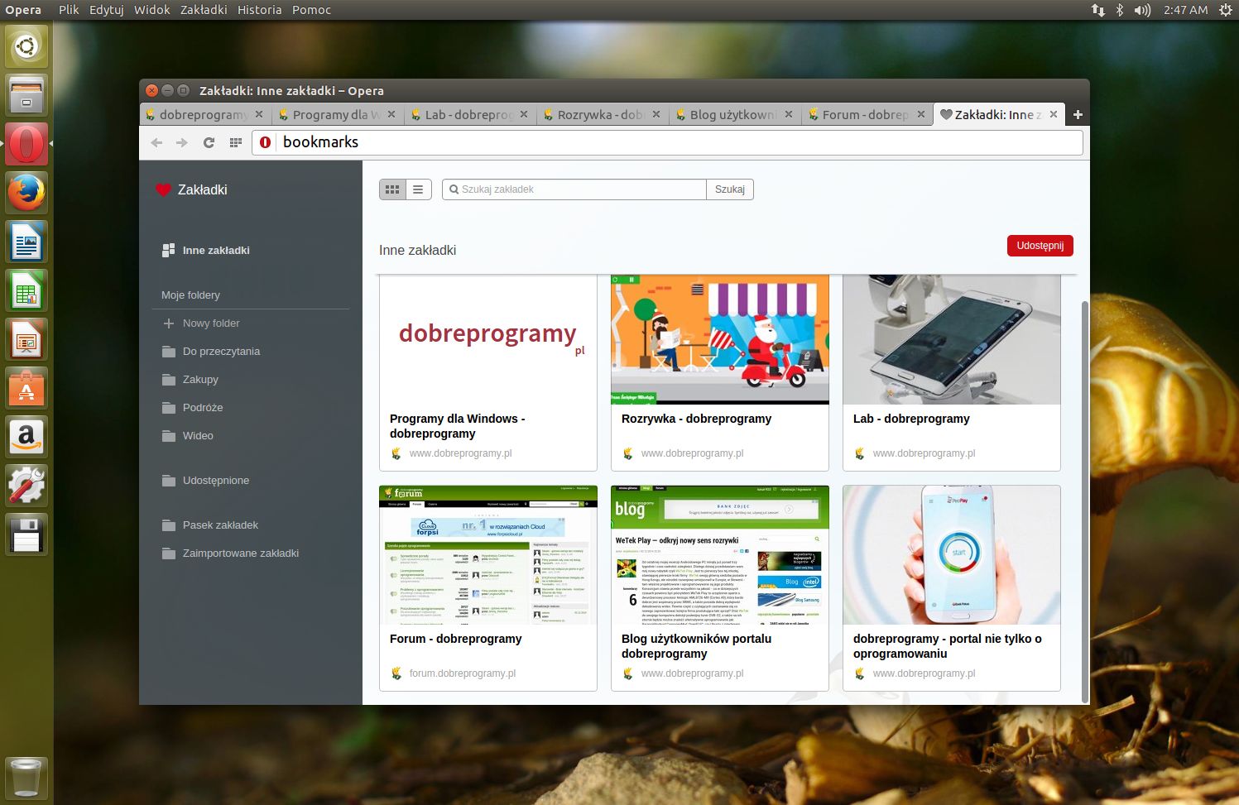Close the Forum - dobreprogramy tab
The image size is (1239, 805).
tap(921, 114)
